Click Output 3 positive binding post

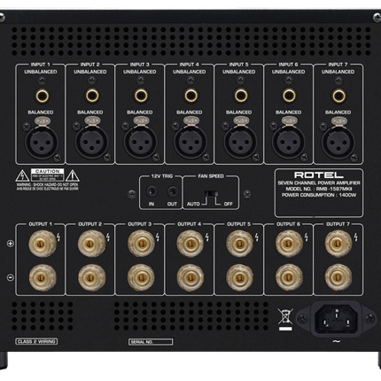[141, 244]
